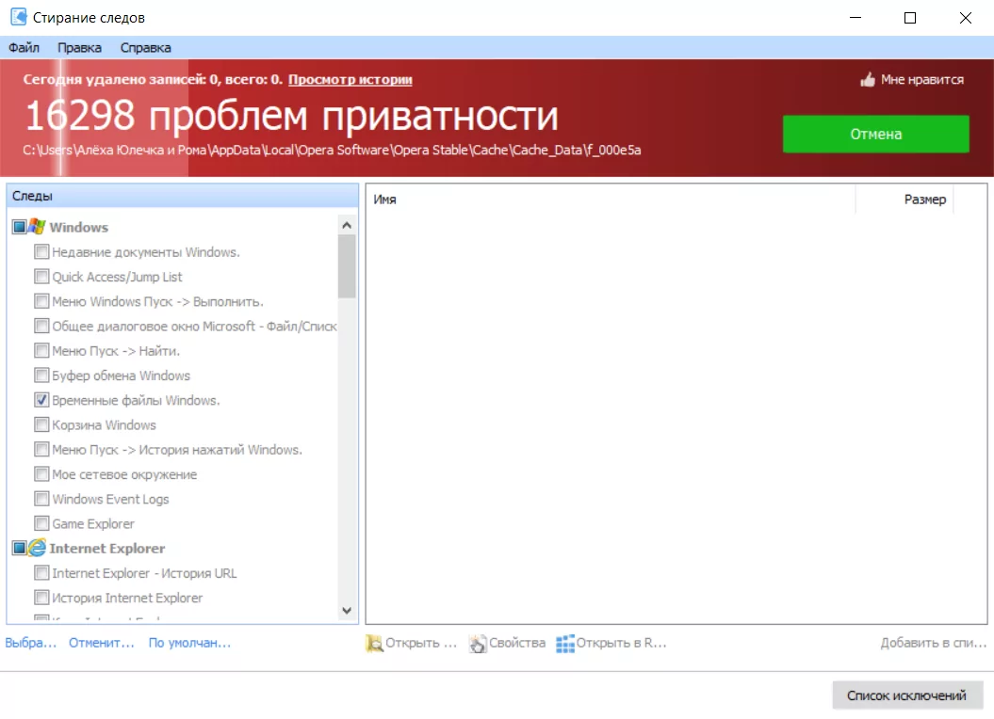This screenshot has width=994, height=719.
Task: Uncheck Временные файлы Windows checkbox
Action: [x=41, y=400]
